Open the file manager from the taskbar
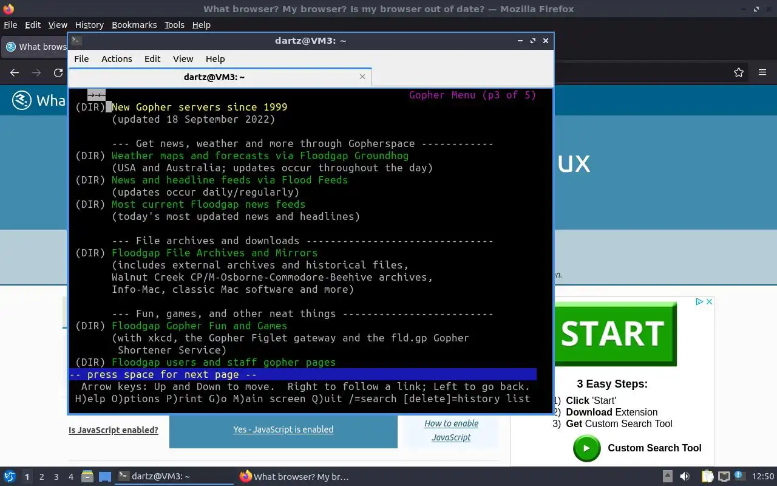 point(87,476)
